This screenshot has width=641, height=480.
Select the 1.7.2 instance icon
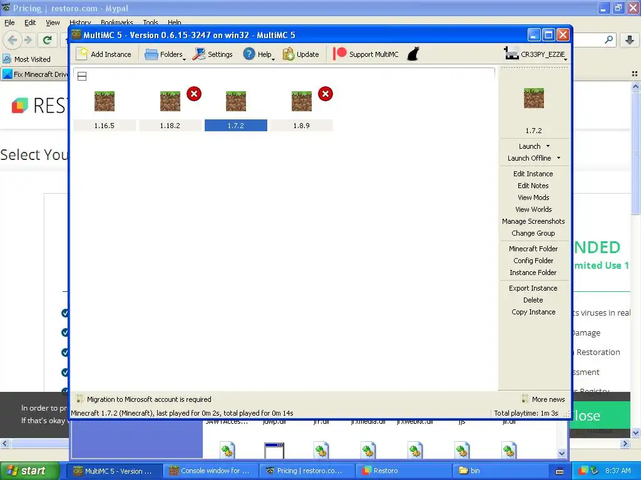pyautogui.click(x=236, y=101)
